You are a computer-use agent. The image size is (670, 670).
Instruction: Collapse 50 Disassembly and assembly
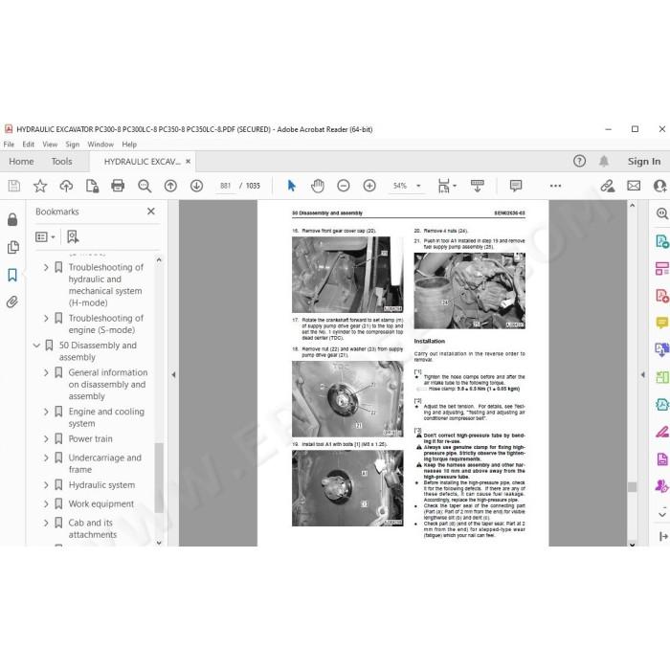36,346
